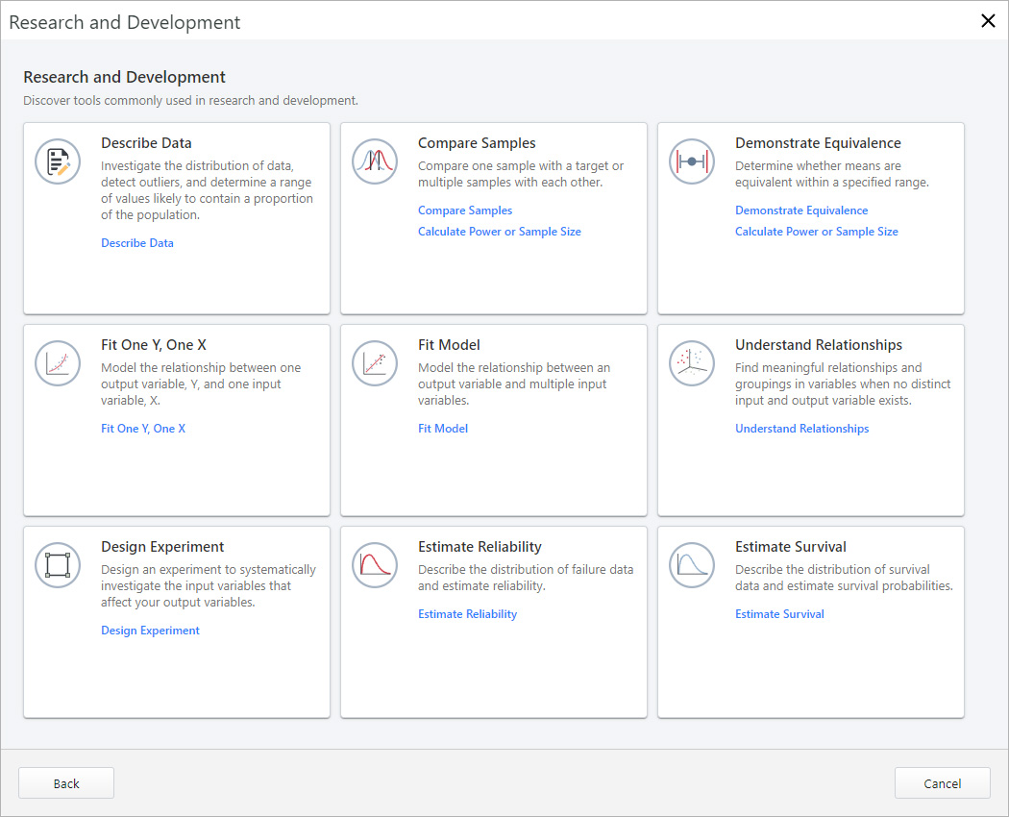The image size is (1009, 817).
Task: Open the Compare Samples link
Action: point(465,210)
